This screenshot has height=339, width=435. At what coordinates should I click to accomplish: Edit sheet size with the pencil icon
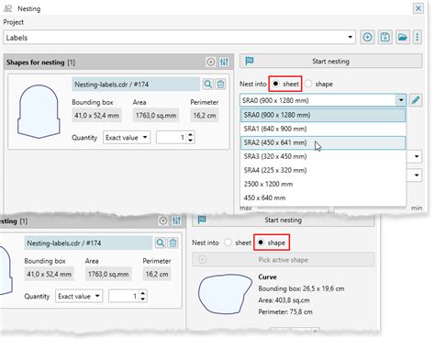(416, 100)
